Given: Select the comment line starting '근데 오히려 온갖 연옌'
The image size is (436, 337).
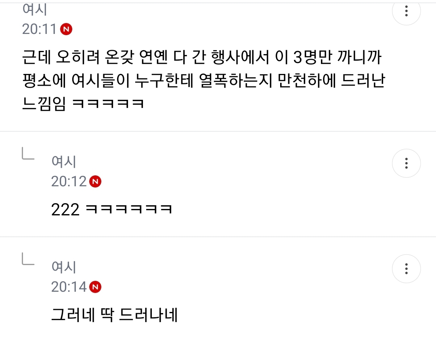Looking at the screenshot, I should [x=202, y=57].
